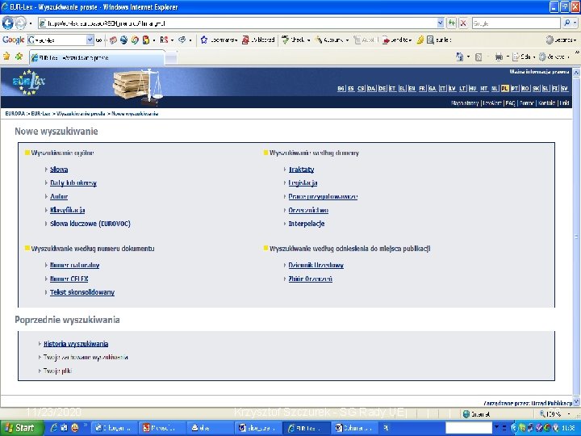
Task: Open the Traktaty link
Action: 301,170
